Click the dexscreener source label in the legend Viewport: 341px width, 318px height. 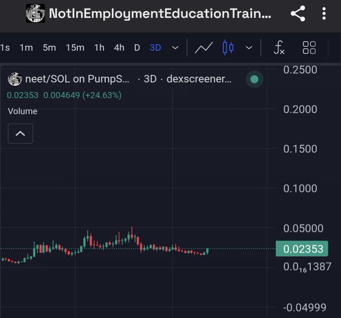coord(199,79)
